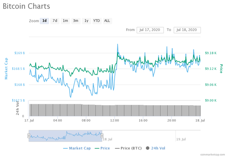
Task: Toggle the Market Cap series in legend
Action: pyautogui.click(x=77, y=148)
